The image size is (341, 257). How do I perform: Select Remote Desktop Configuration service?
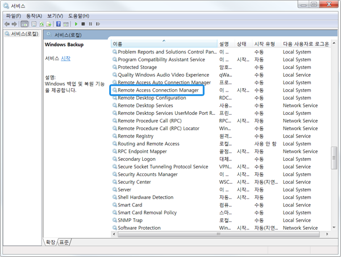(152, 98)
